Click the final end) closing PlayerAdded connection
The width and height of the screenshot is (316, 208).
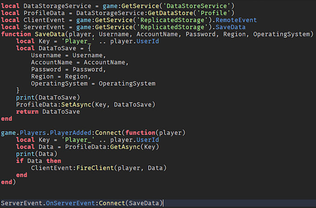8,182
